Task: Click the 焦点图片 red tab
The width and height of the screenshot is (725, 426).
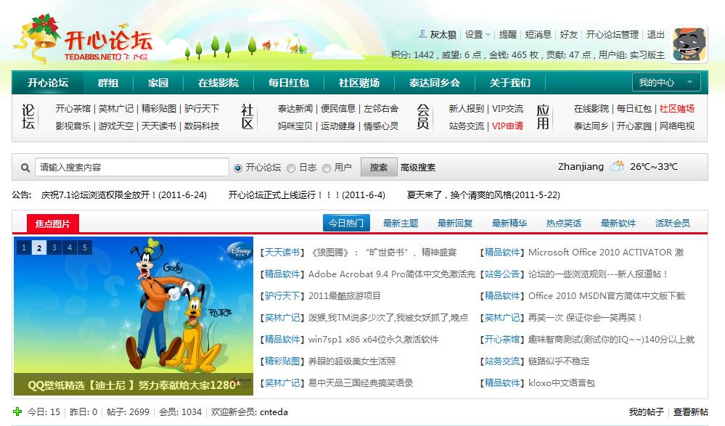Action: (x=53, y=224)
